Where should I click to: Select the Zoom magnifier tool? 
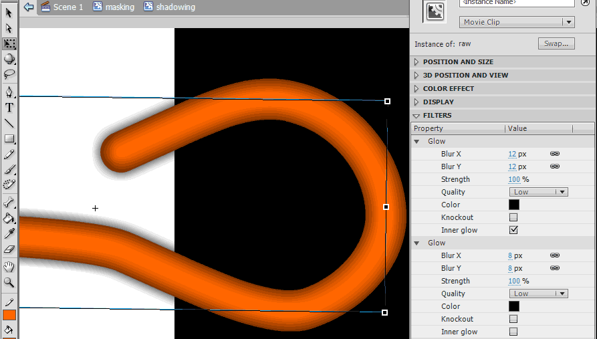tap(9, 282)
